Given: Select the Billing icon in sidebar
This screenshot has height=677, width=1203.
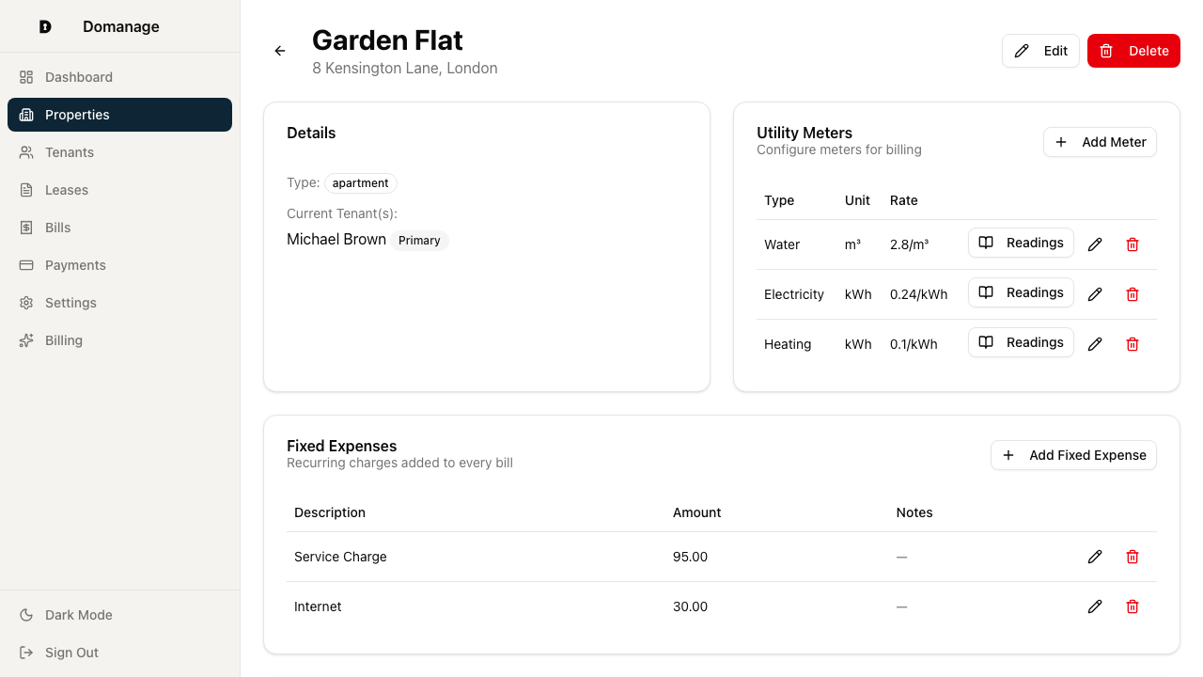Looking at the screenshot, I should click(25, 339).
